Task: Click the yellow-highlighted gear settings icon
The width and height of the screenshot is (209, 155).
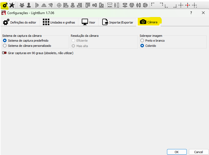Action: (x=4, y=5)
